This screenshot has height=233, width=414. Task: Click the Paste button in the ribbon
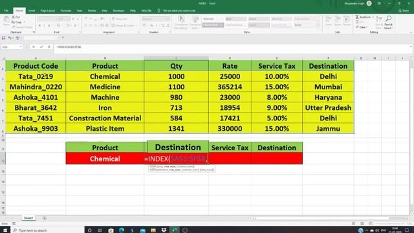[6, 21]
